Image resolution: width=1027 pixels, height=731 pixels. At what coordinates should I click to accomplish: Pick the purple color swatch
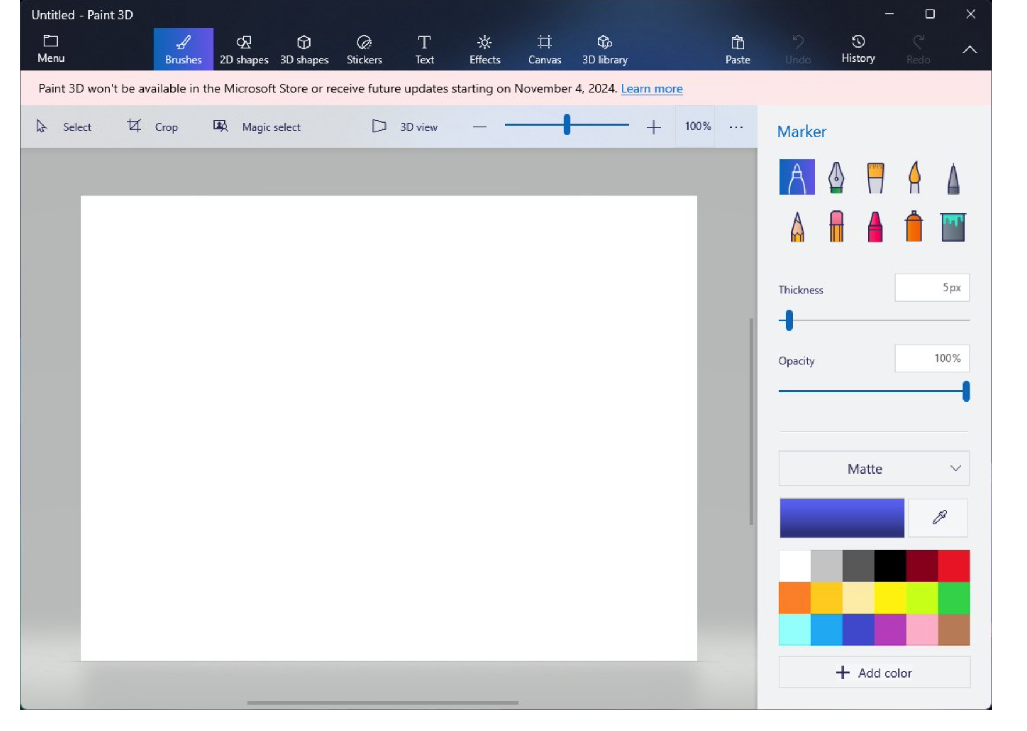[890, 629]
